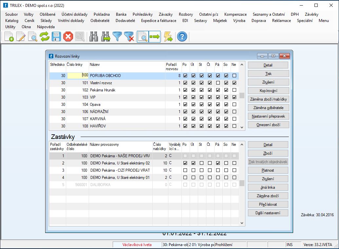Click the Jiná linka button
This screenshot has width=339, height=249.
tap(268, 187)
